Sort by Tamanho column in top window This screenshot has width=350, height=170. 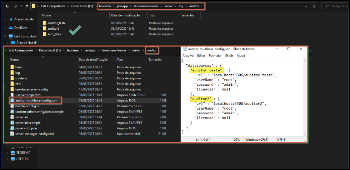[187, 15]
